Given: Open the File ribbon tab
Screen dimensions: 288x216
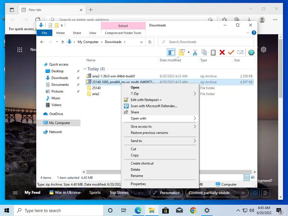Looking at the screenshot, I should (x=44, y=33).
